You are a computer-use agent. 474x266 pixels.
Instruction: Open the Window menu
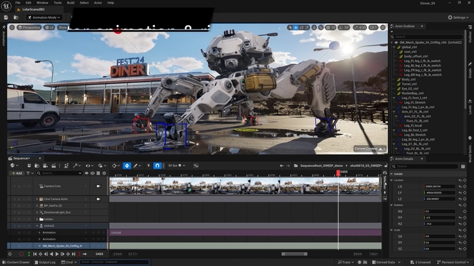click(x=43, y=3)
